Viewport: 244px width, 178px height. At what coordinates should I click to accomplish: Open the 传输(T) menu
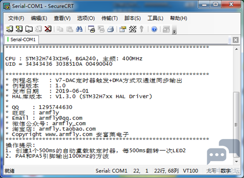pyautogui.click(x=109, y=18)
